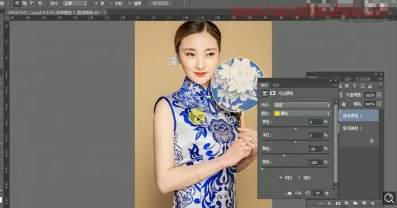Filter layers by shape icon
The image size is (397, 208).
click(x=363, y=86)
